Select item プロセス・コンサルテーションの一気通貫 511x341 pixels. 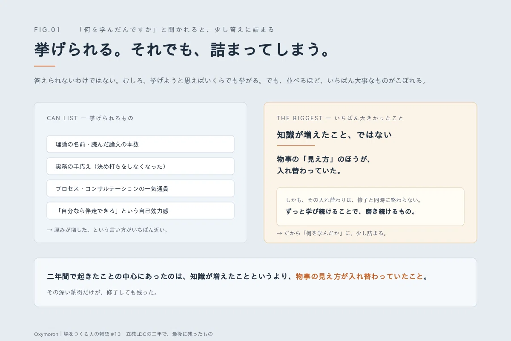click(141, 188)
